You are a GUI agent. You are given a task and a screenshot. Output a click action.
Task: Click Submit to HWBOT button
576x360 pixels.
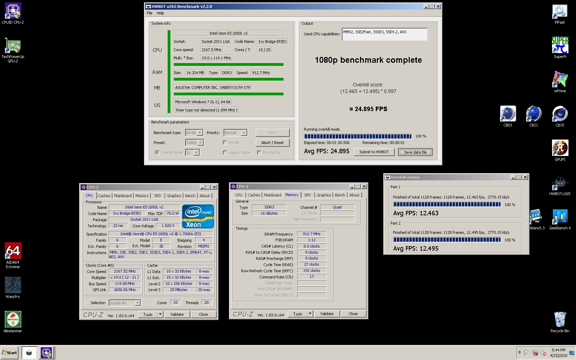(374, 152)
